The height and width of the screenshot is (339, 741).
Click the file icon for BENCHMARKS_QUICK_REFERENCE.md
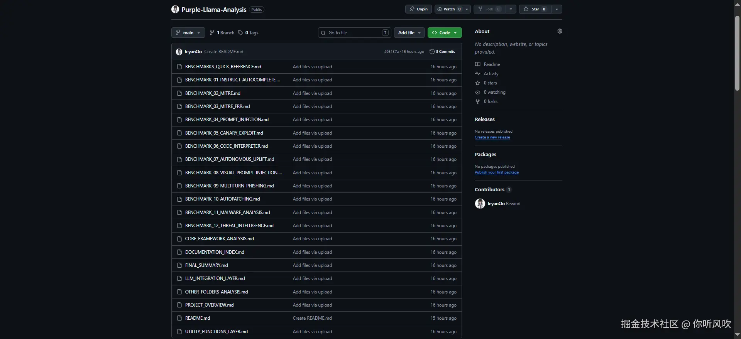coord(179,67)
